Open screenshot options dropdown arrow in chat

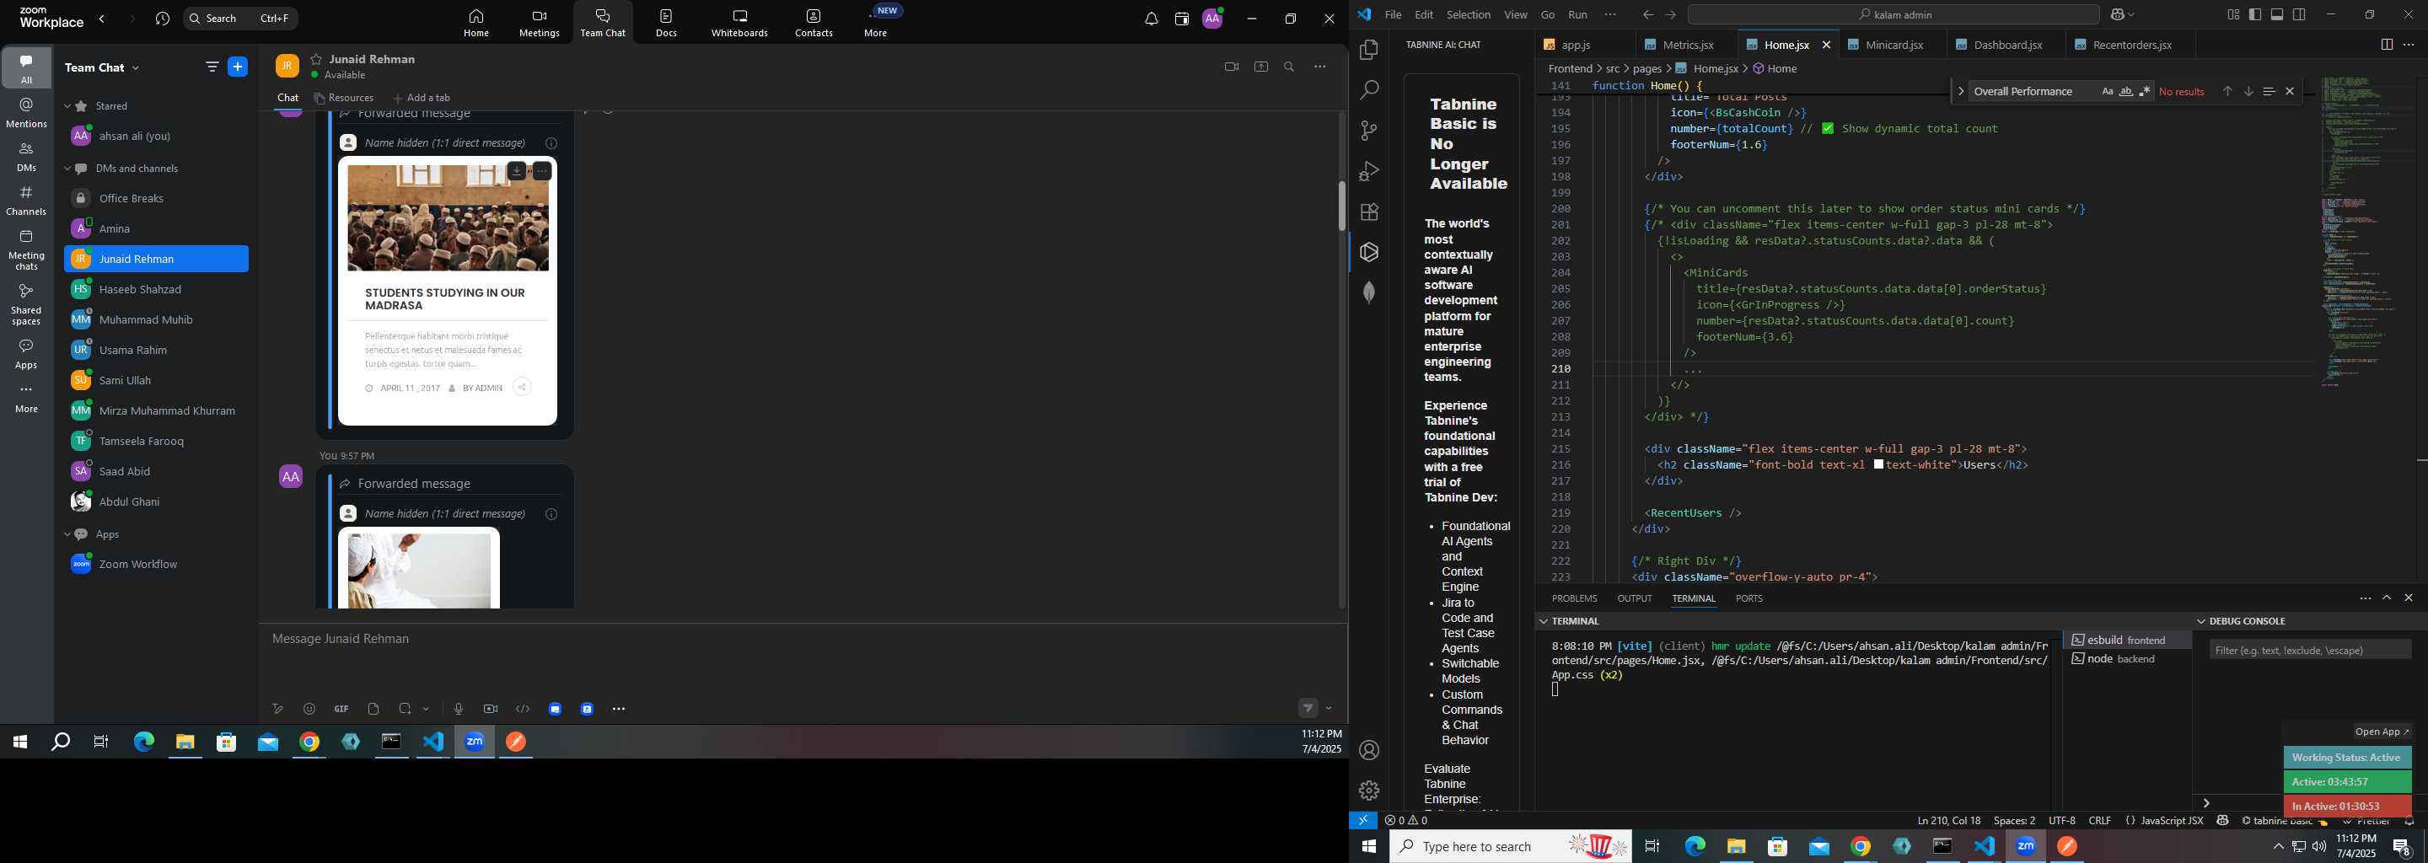(x=426, y=710)
